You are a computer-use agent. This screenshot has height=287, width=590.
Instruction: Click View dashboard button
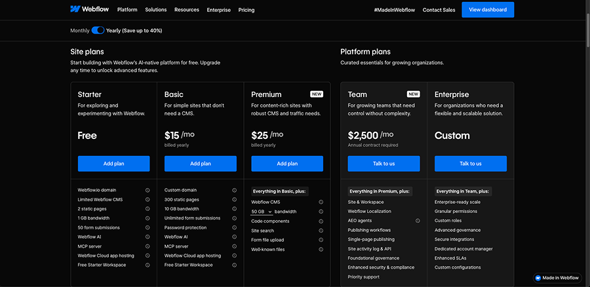coord(488,10)
